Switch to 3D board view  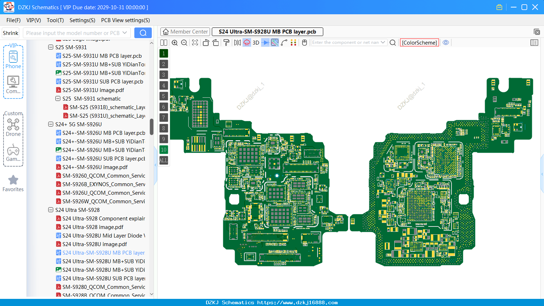[256, 42]
